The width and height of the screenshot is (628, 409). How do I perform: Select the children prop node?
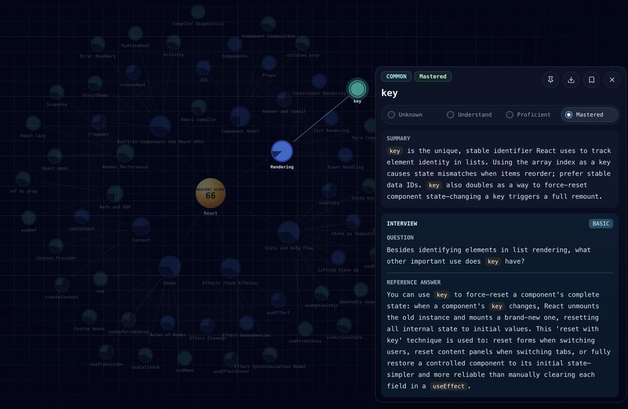point(302,43)
